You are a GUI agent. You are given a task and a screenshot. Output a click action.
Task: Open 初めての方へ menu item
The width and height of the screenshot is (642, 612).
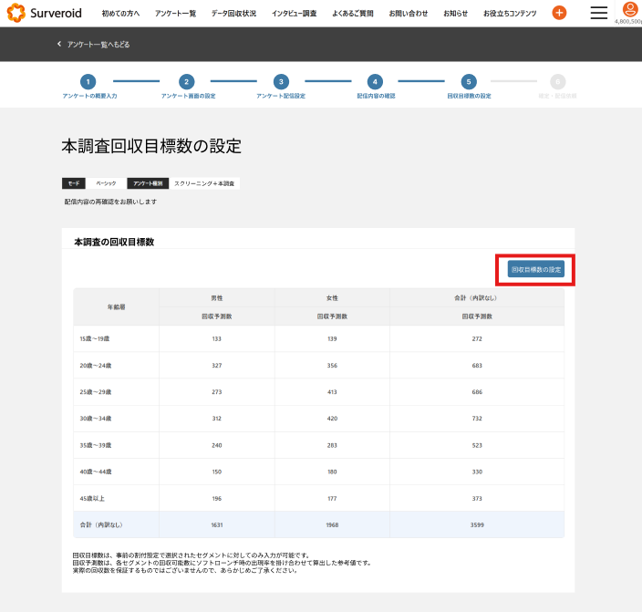pos(121,14)
